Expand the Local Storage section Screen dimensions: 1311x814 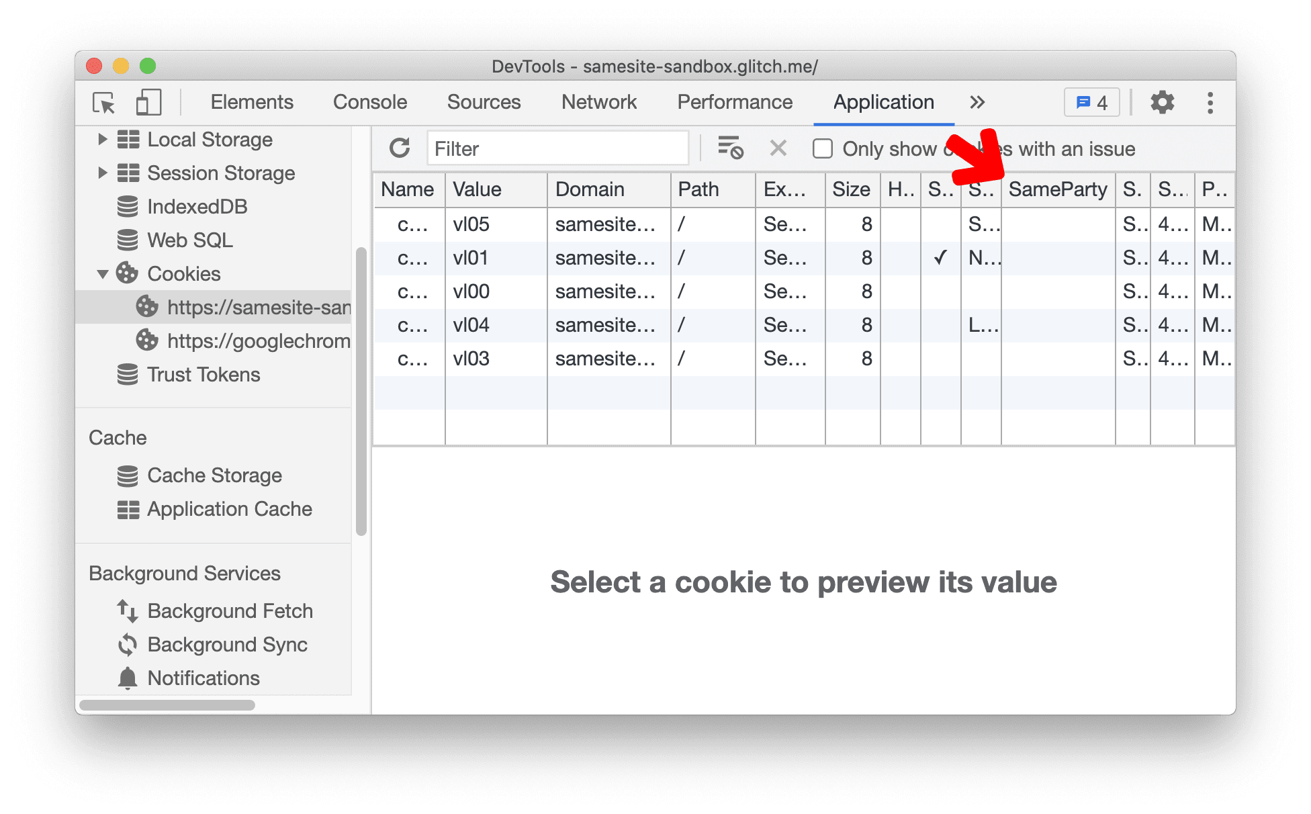pos(101,139)
